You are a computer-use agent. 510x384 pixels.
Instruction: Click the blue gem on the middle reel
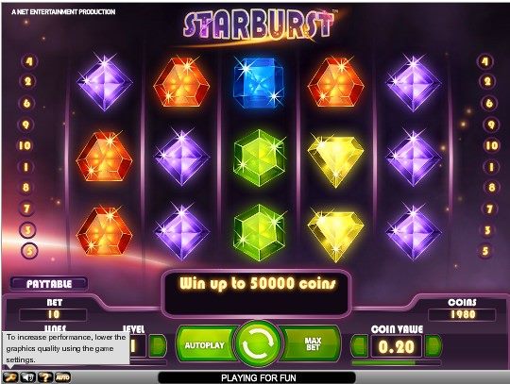point(259,82)
